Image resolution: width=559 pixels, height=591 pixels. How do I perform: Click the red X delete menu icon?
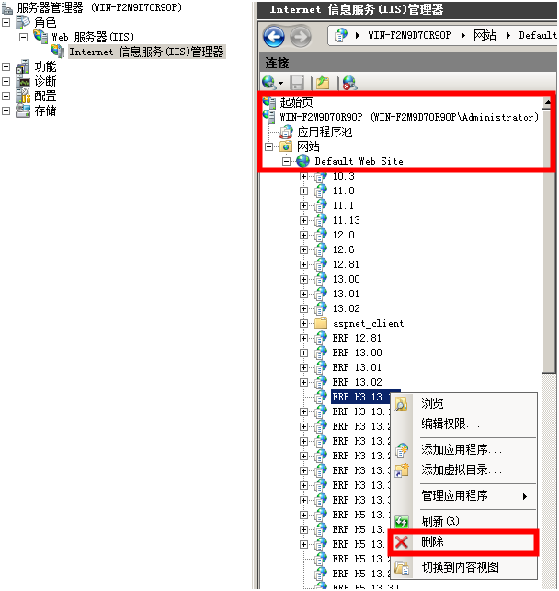click(402, 542)
